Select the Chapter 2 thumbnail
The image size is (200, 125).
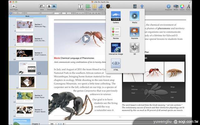coord(22,122)
